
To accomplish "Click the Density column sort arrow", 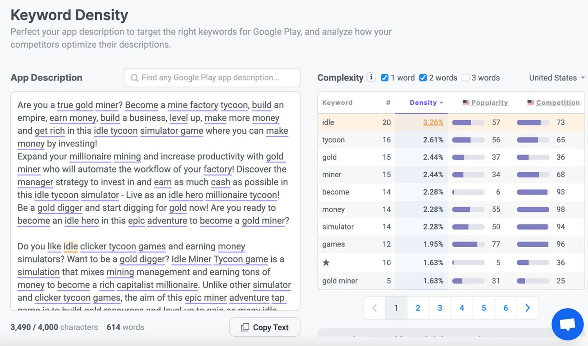I will tap(441, 102).
